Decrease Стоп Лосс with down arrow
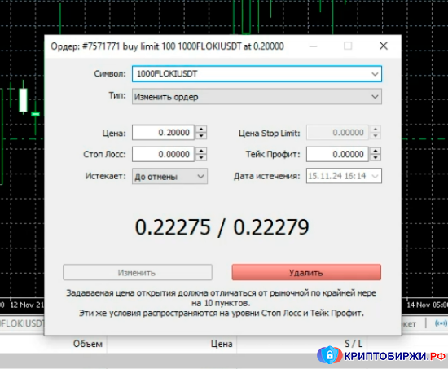Image resolution: width=448 pixels, height=369 pixels. [x=201, y=157]
